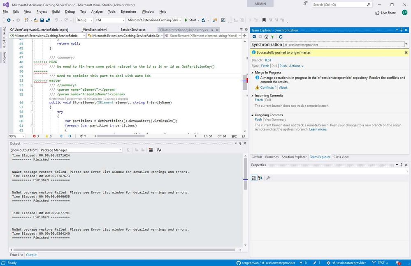Switch to the SessionService.cs tab
Image resolution: width=411 pixels, height=266 pixels.
coord(133,30)
